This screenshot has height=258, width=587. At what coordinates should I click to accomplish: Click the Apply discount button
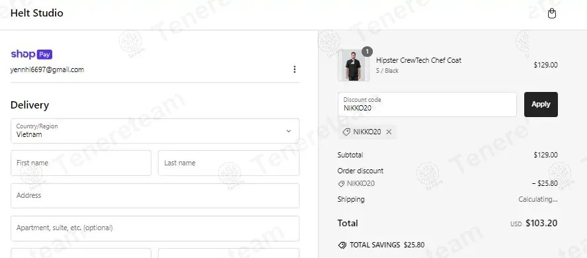click(541, 105)
